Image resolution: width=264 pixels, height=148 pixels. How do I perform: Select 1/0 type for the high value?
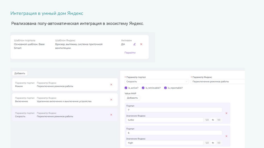pos(219,143)
